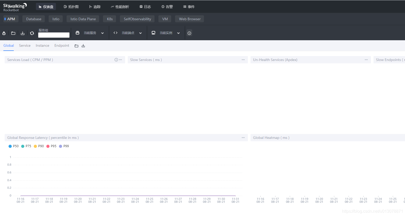This screenshot has width=405, height=216.
Task: Click the Services Load ( CPM / PPM ) title
Action: tap(30, 60)
